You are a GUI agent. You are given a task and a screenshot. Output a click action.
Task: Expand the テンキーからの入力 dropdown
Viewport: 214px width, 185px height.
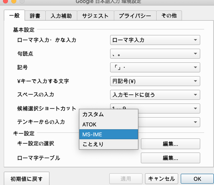tap(169, 122)
